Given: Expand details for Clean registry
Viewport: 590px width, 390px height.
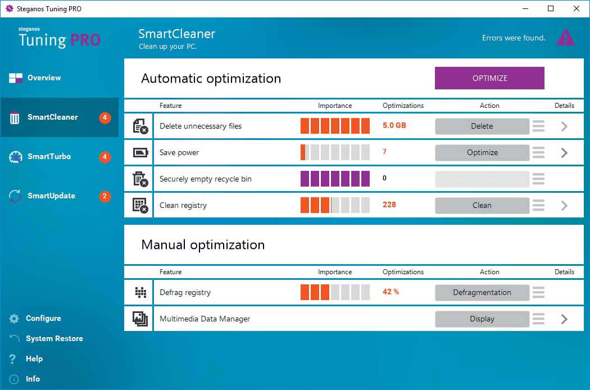Looking at the screenshot, I should [564, 205].
